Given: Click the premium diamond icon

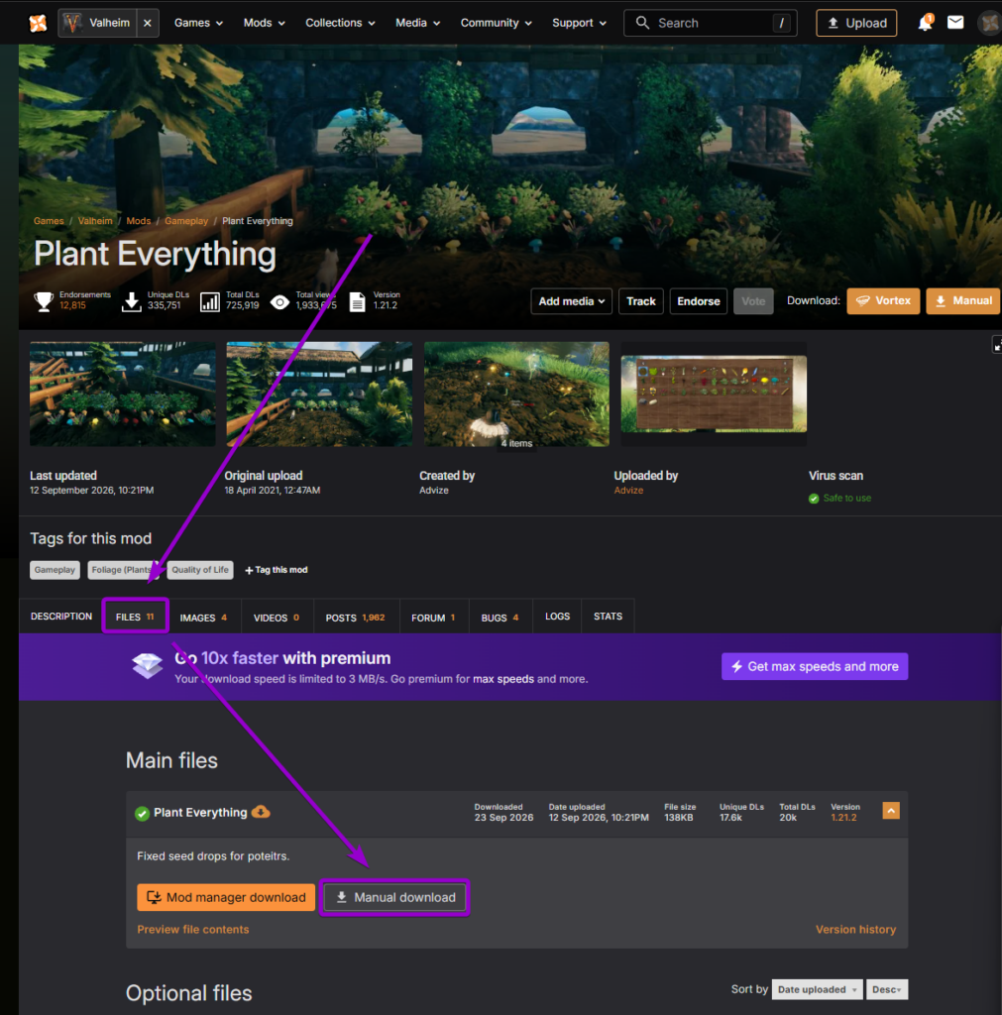Looking at the screenshot, I should (x=148, y=665).
